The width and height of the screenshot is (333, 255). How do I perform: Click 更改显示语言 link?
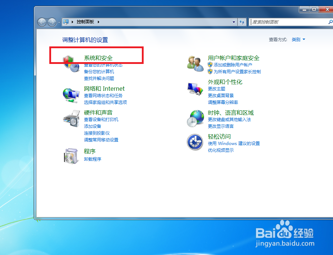click(x=221, y=126)
